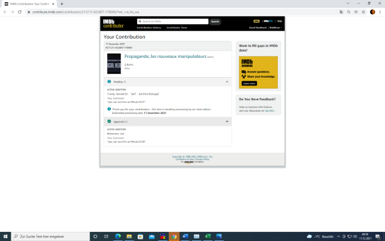Open the Mail app from the taskbar
This screenshot has width=385, height=241.
pyautogui.click(x=152, y=236)
